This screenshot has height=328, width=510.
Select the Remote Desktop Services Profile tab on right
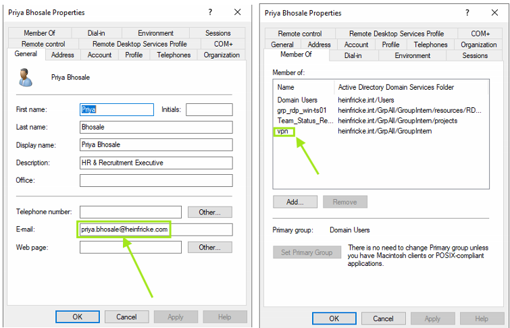[397, 34]
